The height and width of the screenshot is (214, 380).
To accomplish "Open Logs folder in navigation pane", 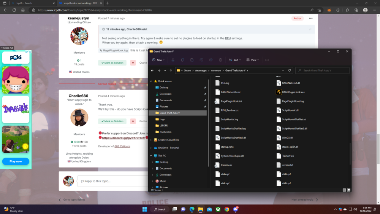I will 162,119.
